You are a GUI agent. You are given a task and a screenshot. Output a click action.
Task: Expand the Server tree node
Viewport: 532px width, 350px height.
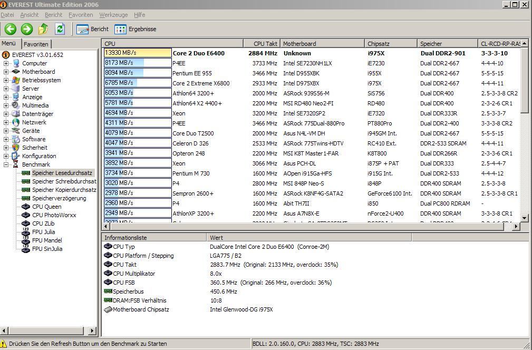pos(6,89)
